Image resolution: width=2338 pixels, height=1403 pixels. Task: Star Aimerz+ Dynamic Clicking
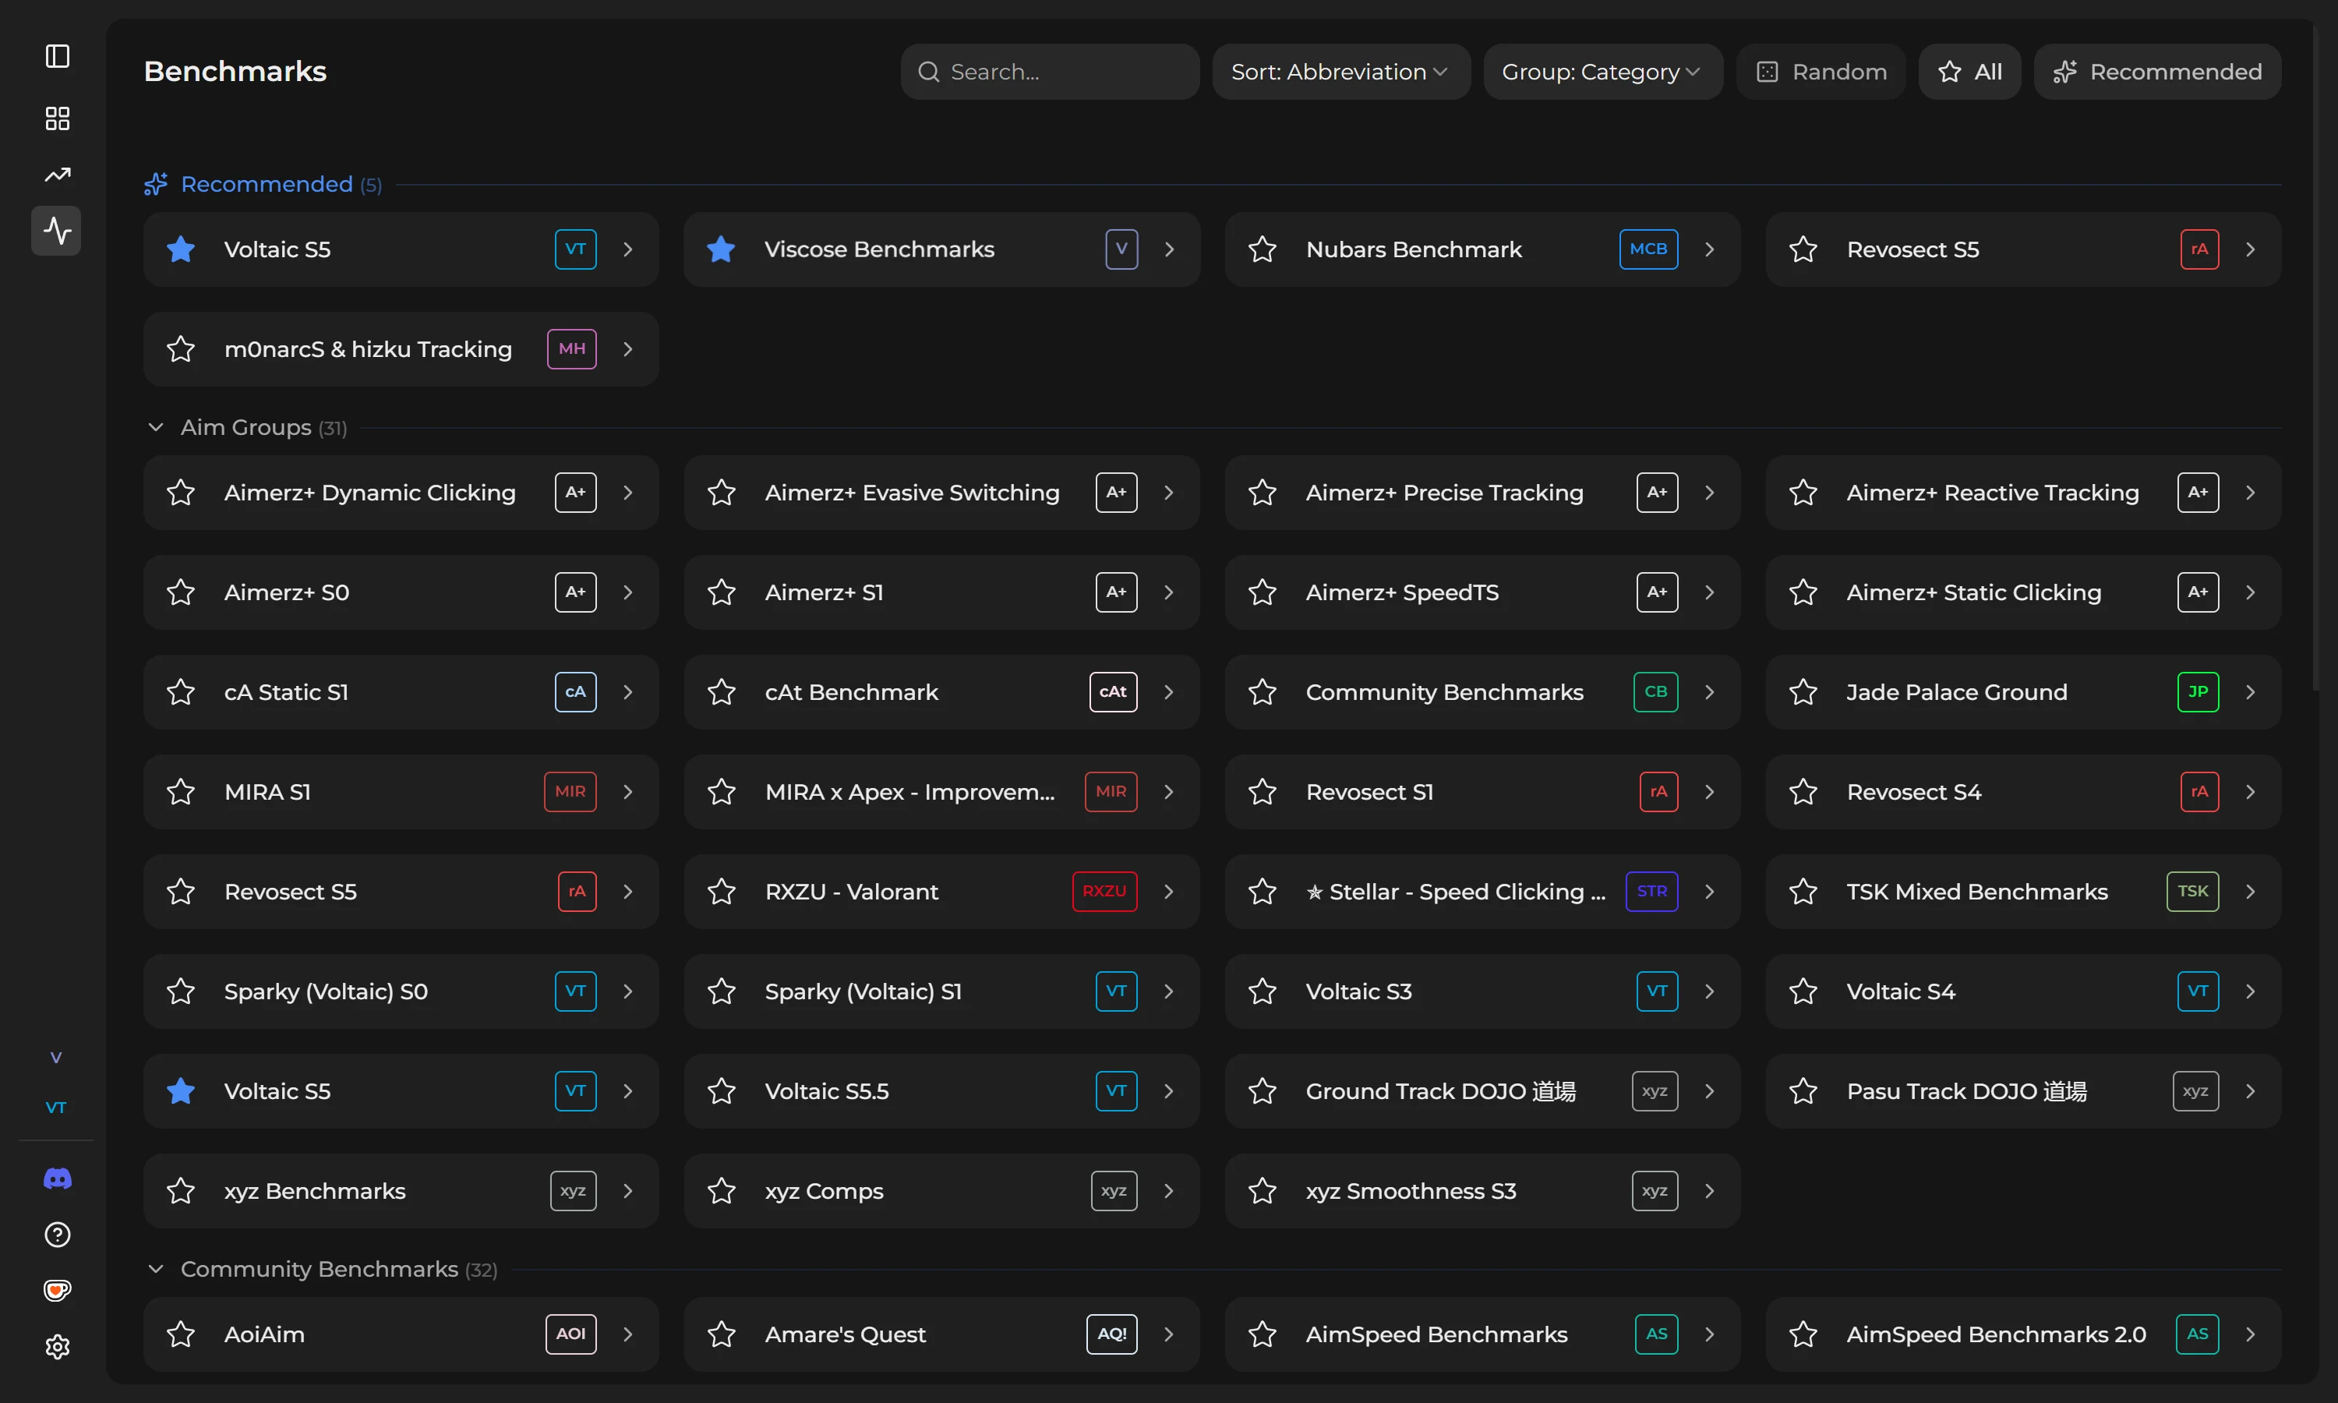click(181, 493)
